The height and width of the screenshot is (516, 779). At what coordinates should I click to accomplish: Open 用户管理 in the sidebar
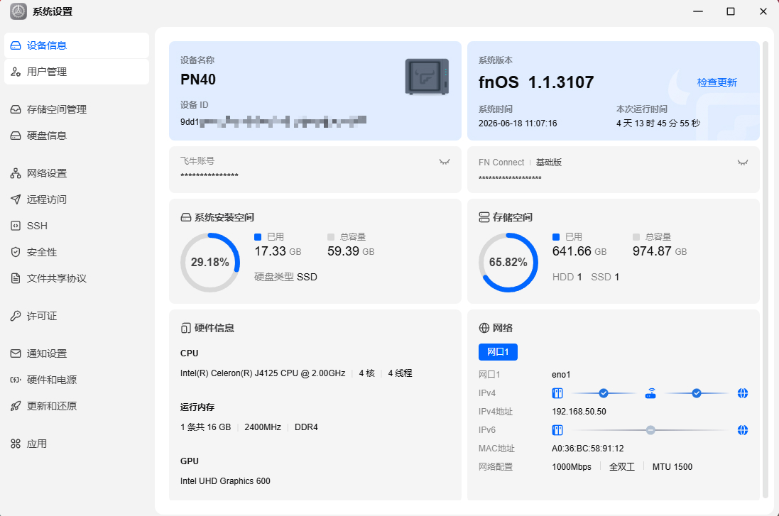click(77, 72)
